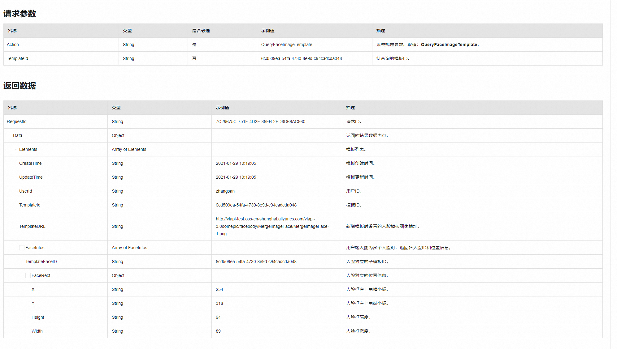Click example value QueryFaceImageTemplate
Screen dimensions: 617x349
coord(287,45)
